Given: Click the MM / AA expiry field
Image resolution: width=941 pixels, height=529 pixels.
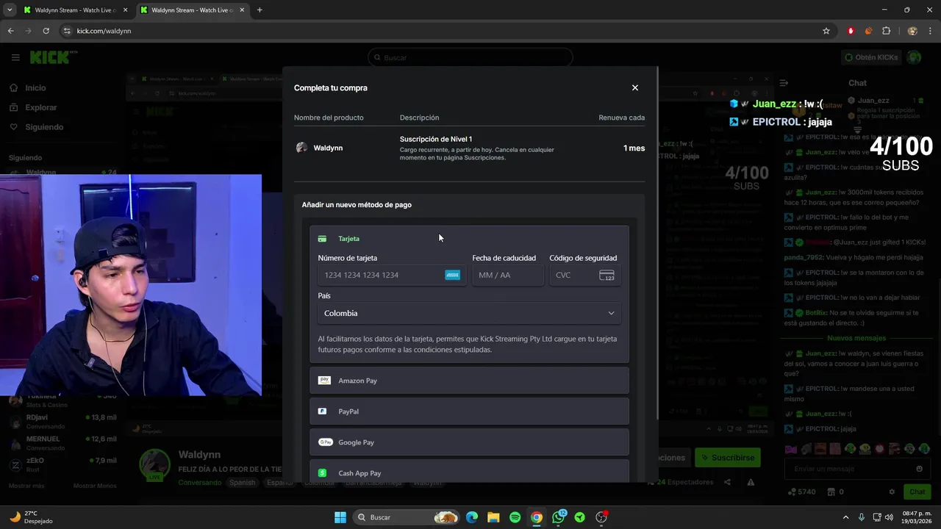Looking at the screenshot, I should [507, 275].
